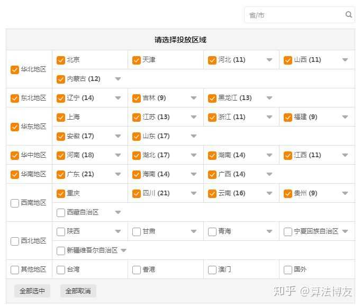The width and height of the screenshot is (361, 306).
Task: Enable the 台湾 checkbox
Action: tap(61, 269)
